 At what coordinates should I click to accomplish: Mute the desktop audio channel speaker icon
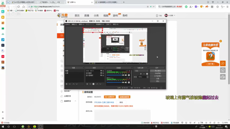click(126, 75)
